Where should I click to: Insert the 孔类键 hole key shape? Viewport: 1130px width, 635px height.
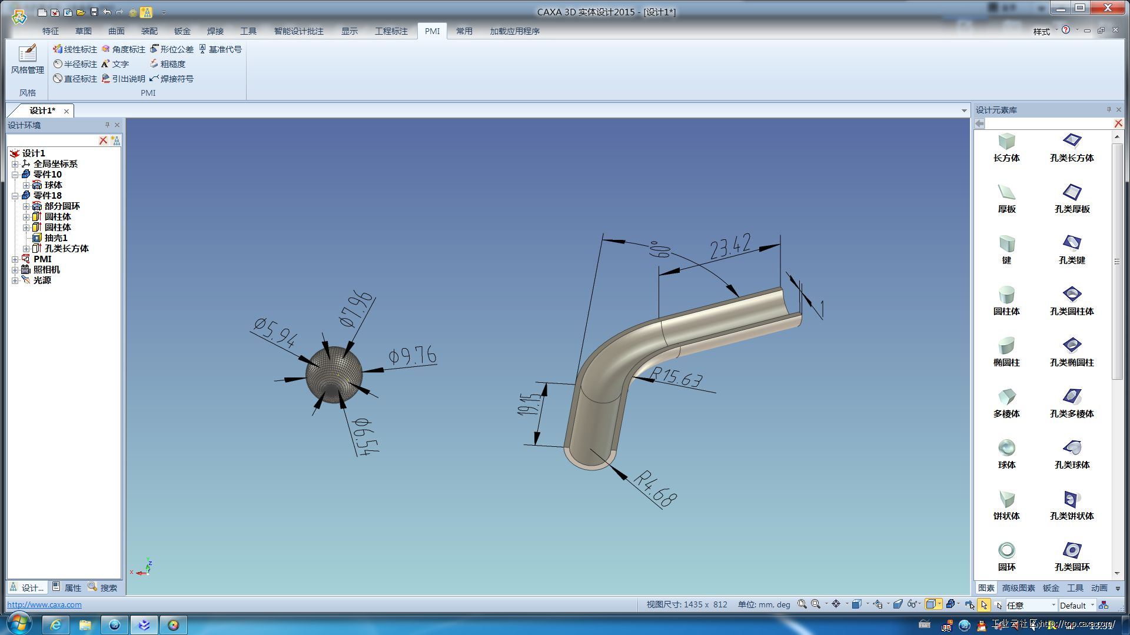point(1072,250)
